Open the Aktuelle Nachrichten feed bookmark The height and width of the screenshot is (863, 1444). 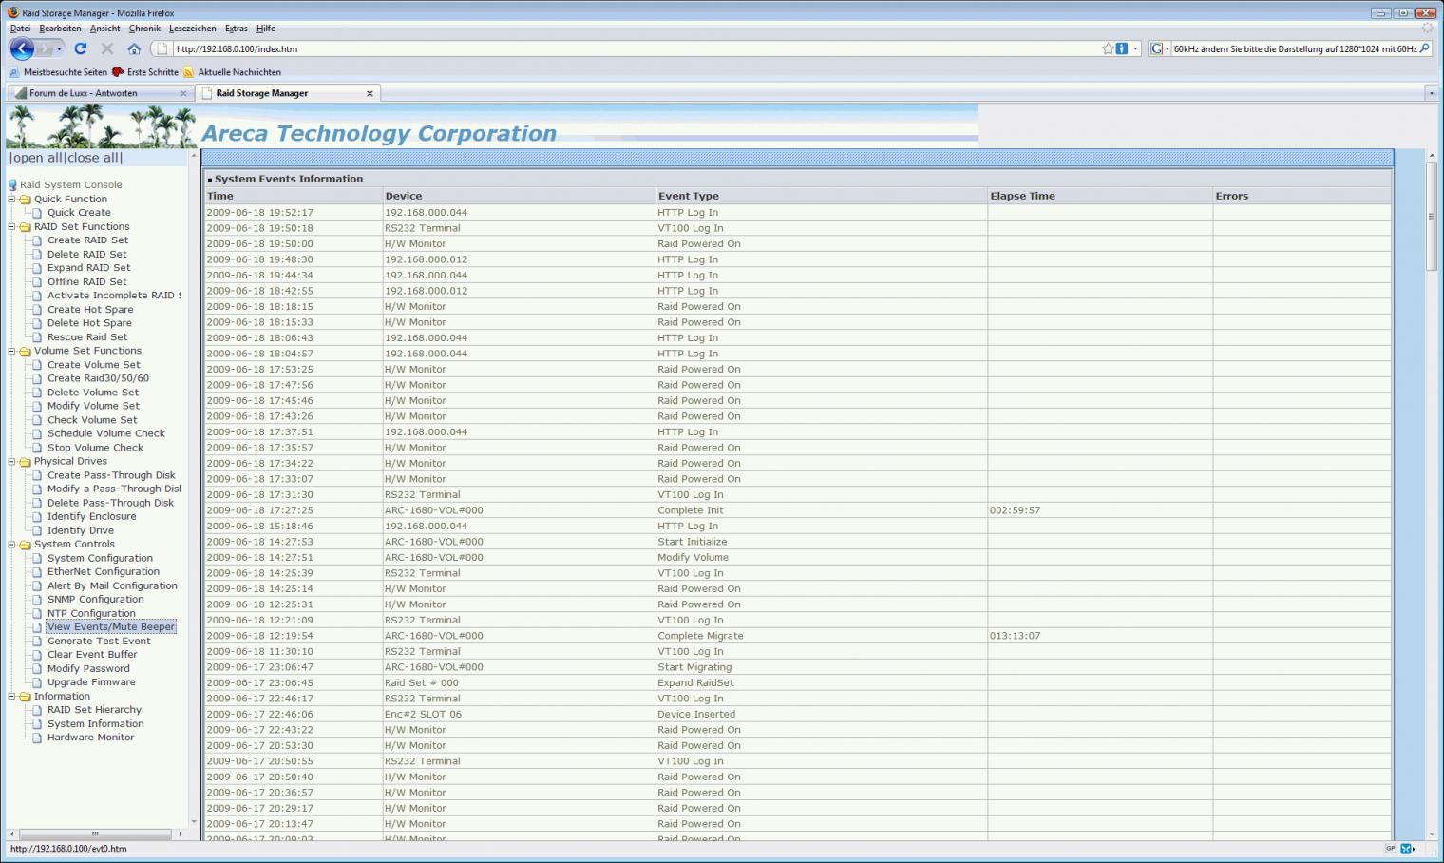[x=232, y=72]
